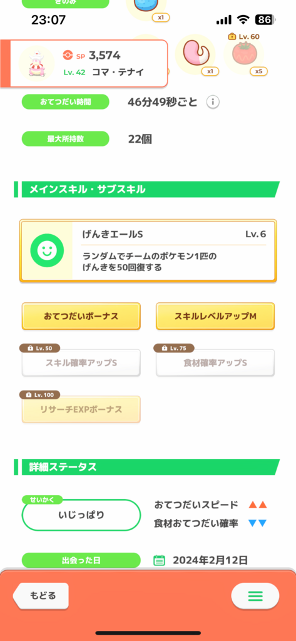Open the げんきエールS main skill card
The image size is (296, 641).
(x=148, y=252)
